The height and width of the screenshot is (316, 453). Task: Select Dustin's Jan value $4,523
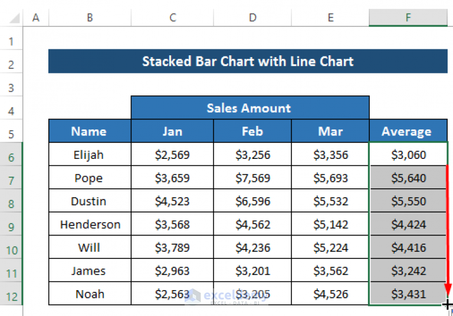[172, 201]
